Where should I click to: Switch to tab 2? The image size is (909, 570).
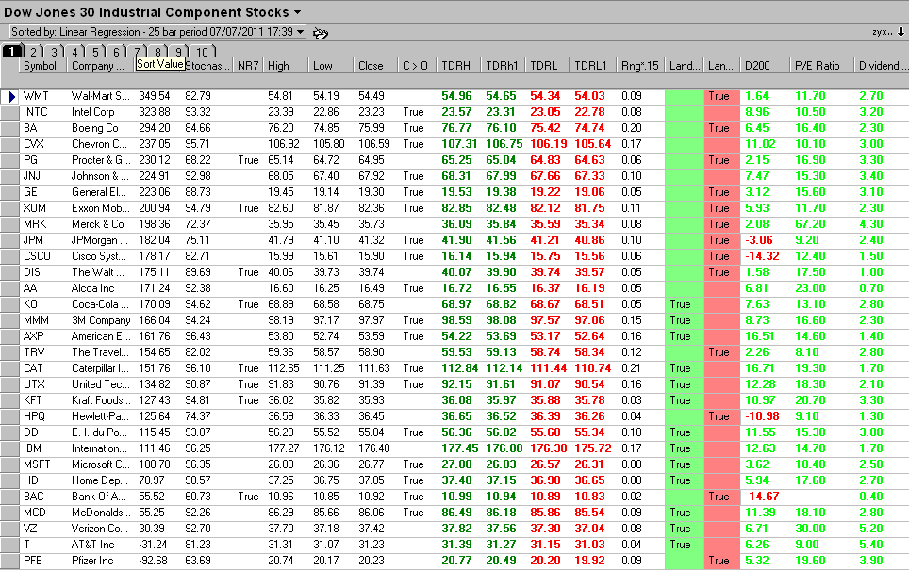34,52
